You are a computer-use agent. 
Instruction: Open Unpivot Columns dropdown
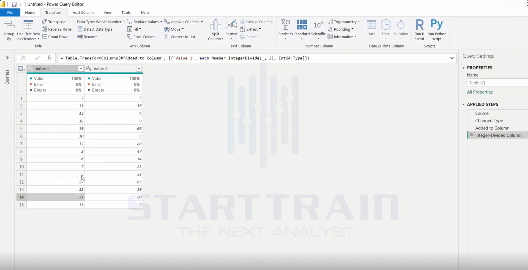[184, 22]
